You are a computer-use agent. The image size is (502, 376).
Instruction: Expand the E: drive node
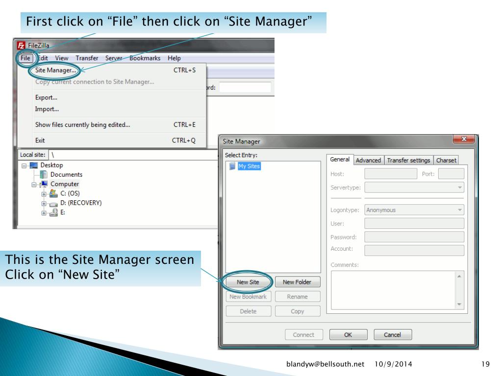click(44, 213)
